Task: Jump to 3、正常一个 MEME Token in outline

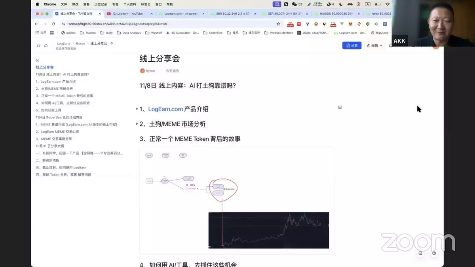Action: point(65,96)
